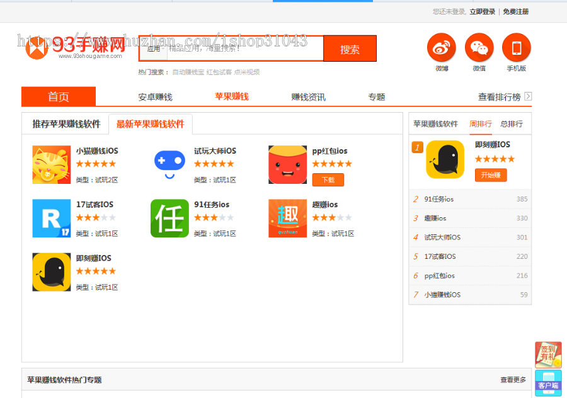567x398 pixels.
Task: Open the Weibo icon
Action: pyautogui.click(x=442, y=47)
